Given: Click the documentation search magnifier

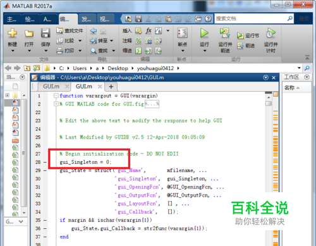Looking at the screenshot, I should click(x=290, y=18).
